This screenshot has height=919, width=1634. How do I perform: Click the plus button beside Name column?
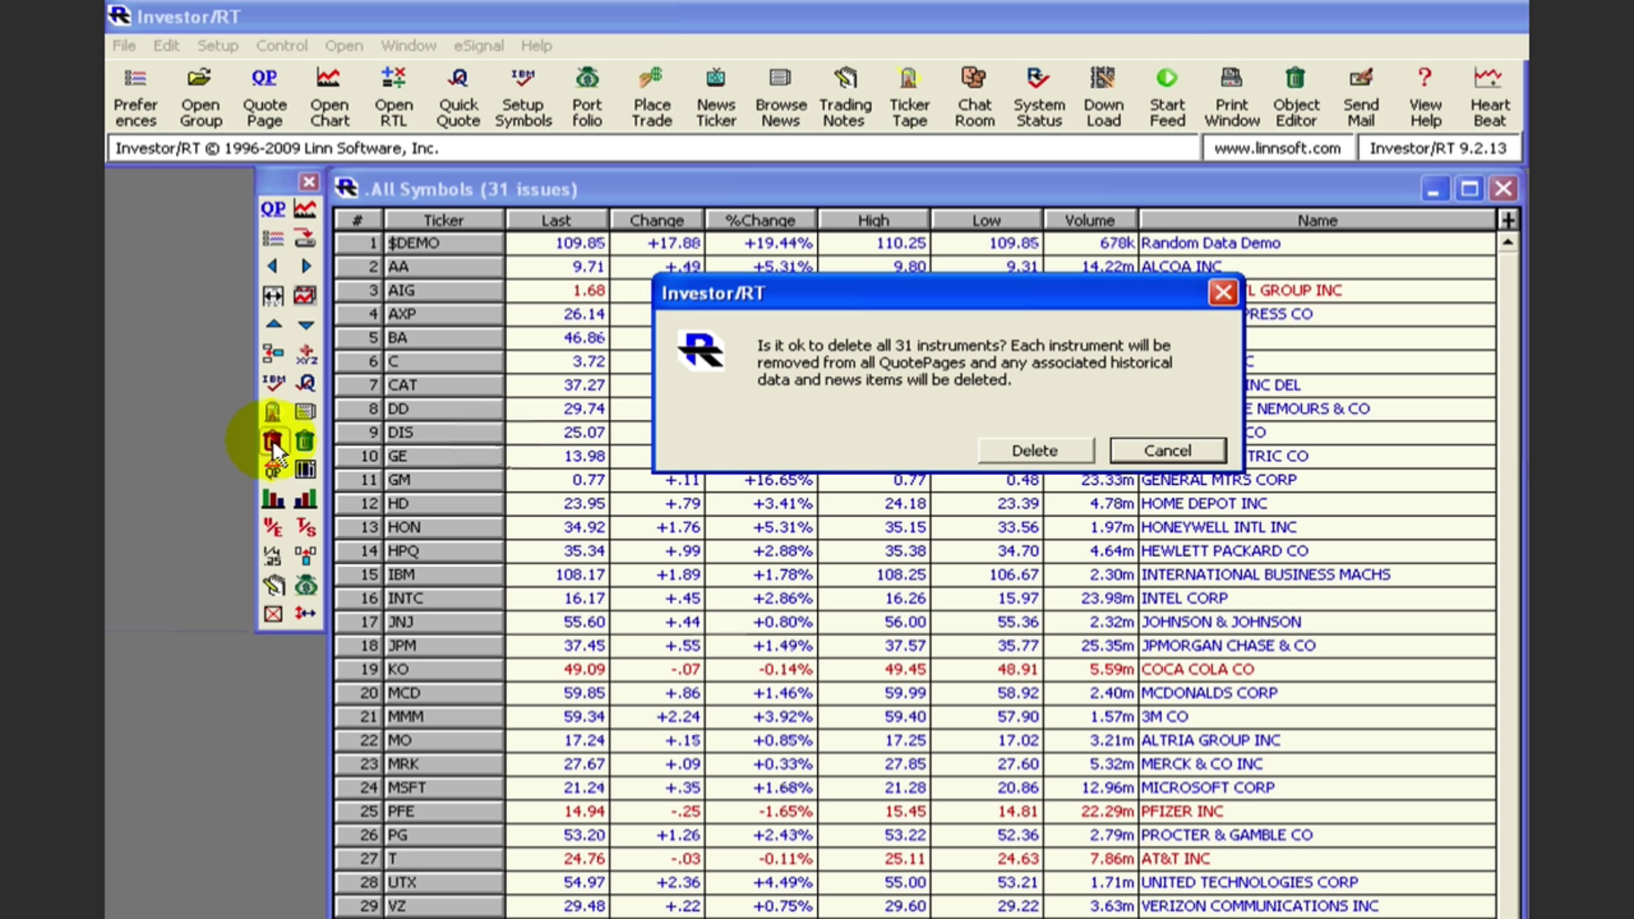point(1507,220)
